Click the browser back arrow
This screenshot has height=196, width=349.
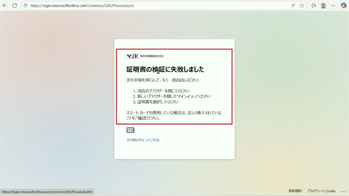pos(5,5)
